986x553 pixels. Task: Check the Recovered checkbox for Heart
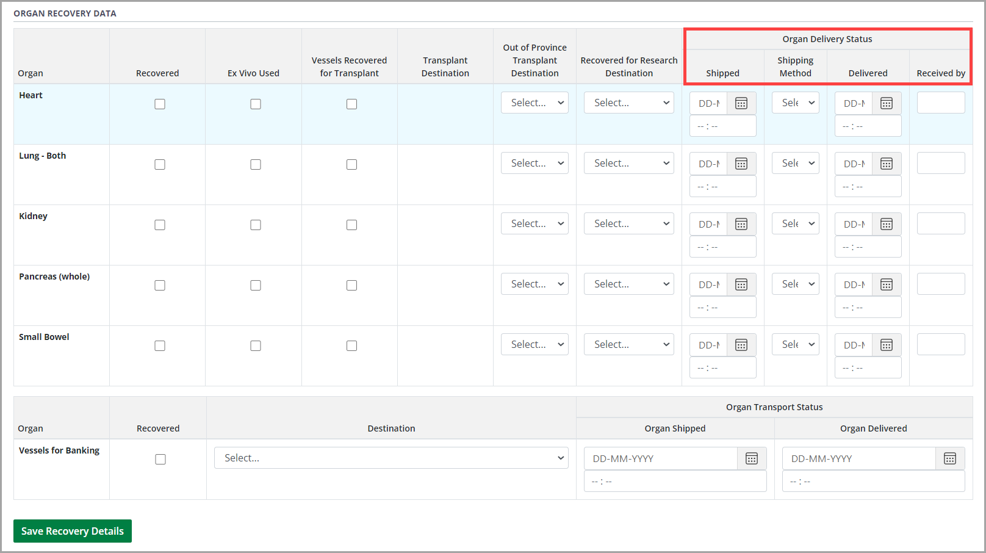pyautogui.click(x=160, y=104)
